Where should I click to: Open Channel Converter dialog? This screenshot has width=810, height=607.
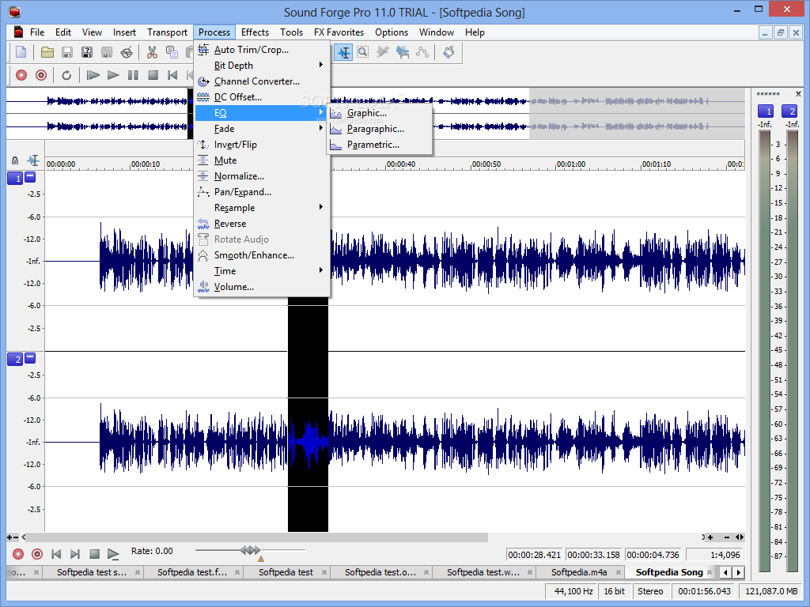pyautogui.click(x=263, y=81)
